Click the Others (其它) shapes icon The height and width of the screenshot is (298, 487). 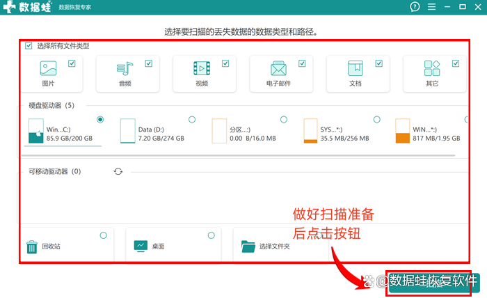click(x=431, y=68)
